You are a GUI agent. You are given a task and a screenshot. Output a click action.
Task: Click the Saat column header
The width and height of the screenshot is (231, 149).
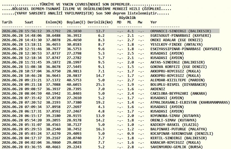click(x=29, y=22)
